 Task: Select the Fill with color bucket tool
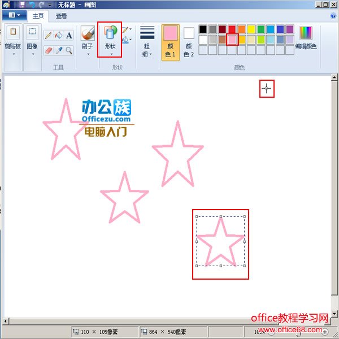coord(59,35)
